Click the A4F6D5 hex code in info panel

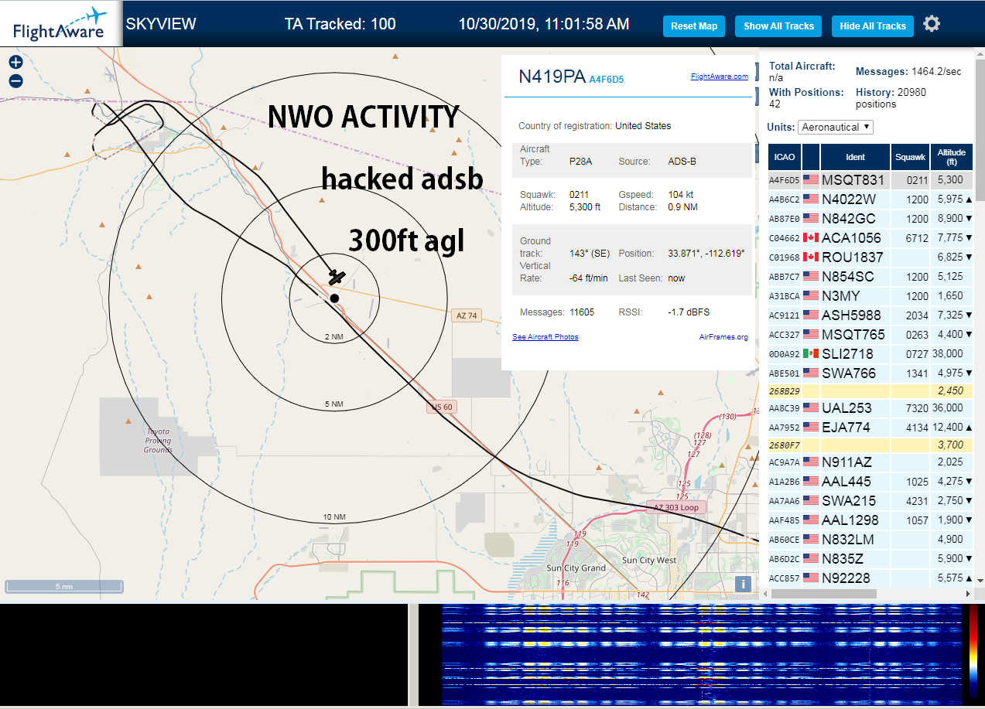pyautogui.click(x=607, y=79)
